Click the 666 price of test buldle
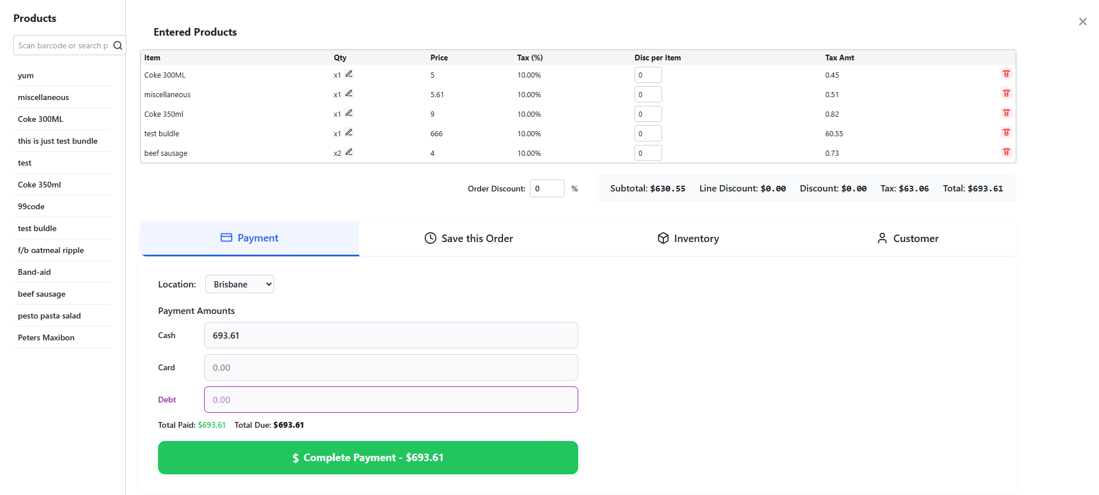Viewport: 1099px width, 495px height. click(436, 133)
